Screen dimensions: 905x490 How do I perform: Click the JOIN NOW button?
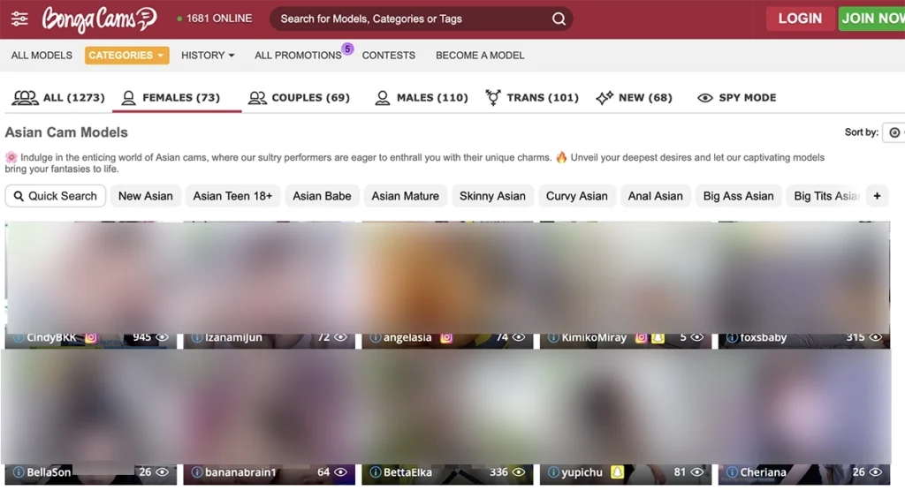(x=872, y=19)
